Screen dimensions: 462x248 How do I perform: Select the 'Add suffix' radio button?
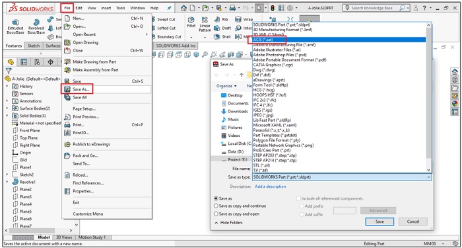pos(302,215)
